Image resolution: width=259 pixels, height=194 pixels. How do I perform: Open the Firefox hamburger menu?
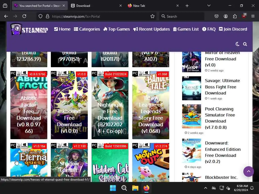[253, 16]
